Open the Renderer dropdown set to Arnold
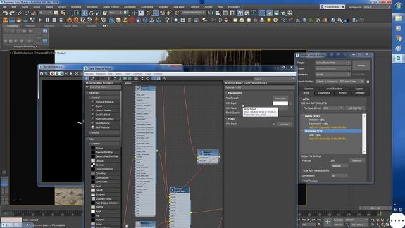 point(333,75)
